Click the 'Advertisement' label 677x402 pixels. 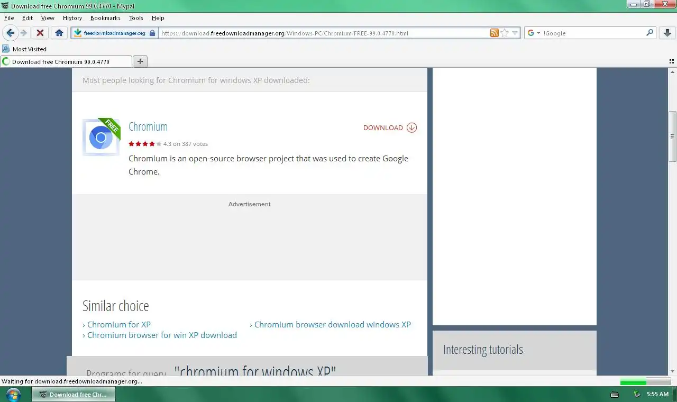(x=250, y=204)
